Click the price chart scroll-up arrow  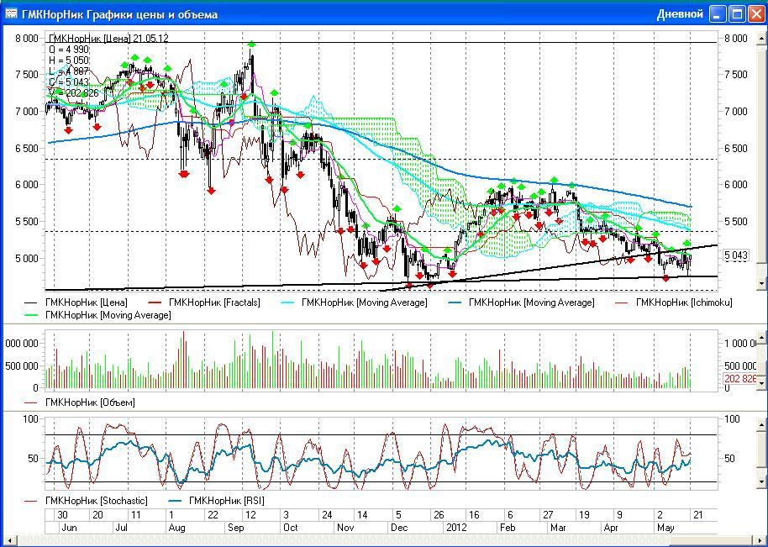pyautogui.click(x=761, y=38)
